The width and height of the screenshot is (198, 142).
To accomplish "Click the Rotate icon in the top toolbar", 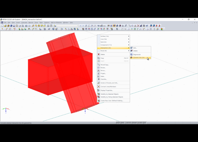I will pyautogui.click(x=132, y=26).
